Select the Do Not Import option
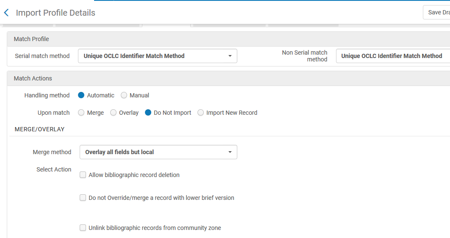Image resolution: width=450 pixels, height=238 pixels. [x=148, y=113]
